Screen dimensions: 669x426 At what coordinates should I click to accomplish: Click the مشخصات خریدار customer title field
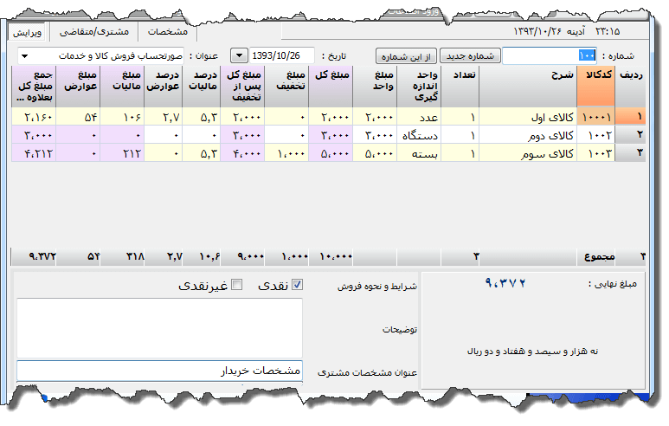click(x=159, y=371)
